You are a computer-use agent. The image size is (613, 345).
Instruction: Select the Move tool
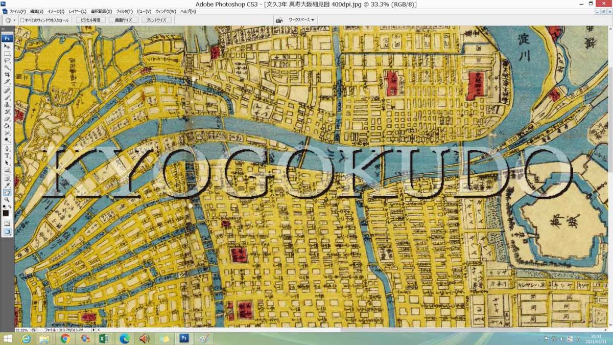coord(7,46)
